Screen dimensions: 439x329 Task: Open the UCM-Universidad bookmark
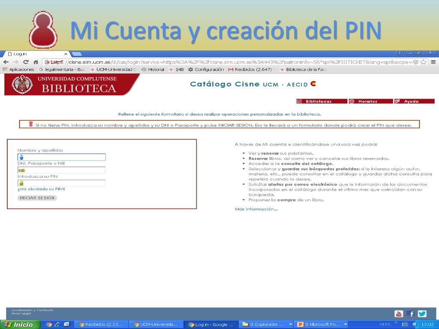tap(113, 69)
